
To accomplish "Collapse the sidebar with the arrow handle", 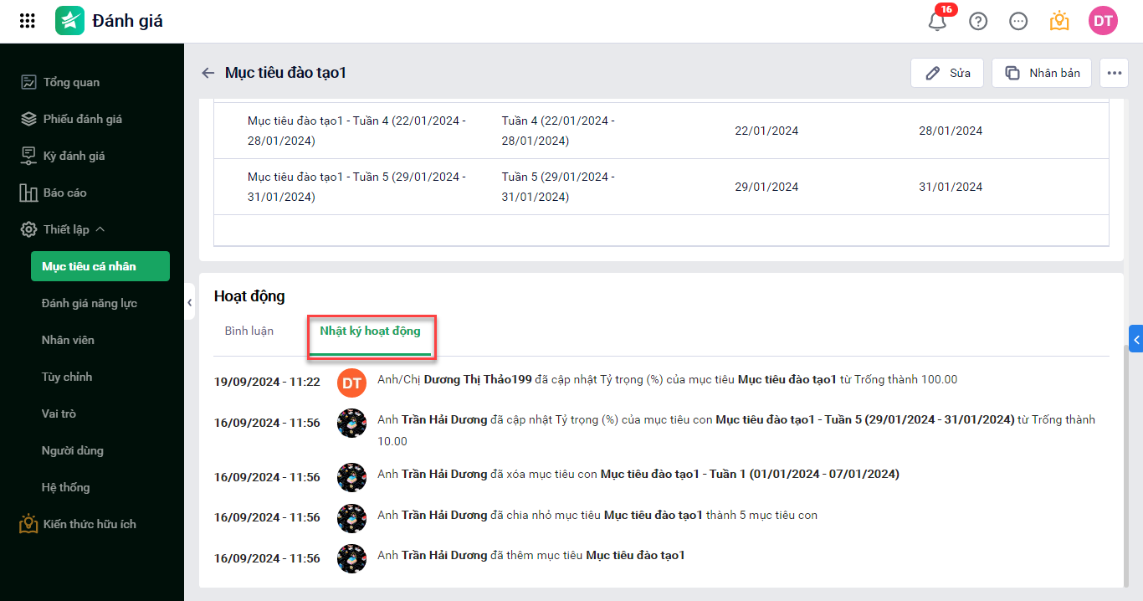I will pyautogui.click(x=190, y=302).
